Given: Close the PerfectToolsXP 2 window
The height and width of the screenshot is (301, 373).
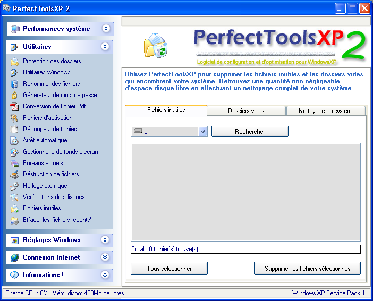Looking at the screenshot, I should [364, 8].
